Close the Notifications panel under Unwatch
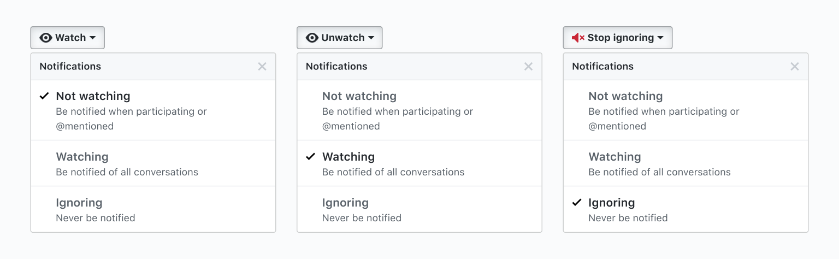 pyautogui.click(x=528, y=67)
